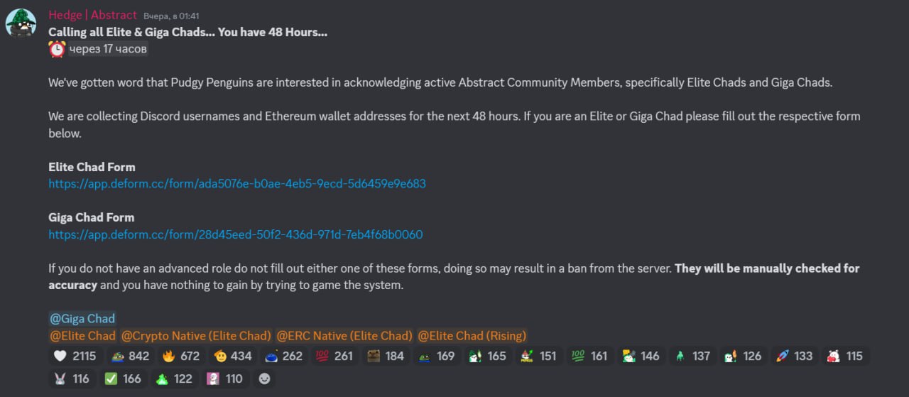The width and height of the screenshot is (909, 397).
Task: Click the red 100 reaction showing 261
Action: [334, 356]
